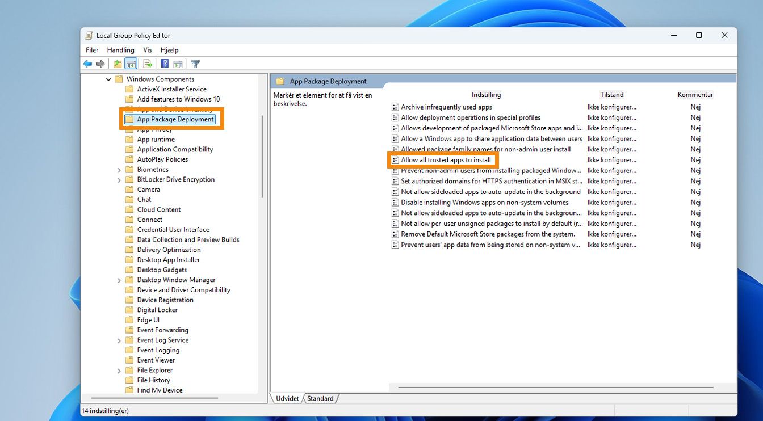Click the Export List toolbar icon
Screen dimensions: 763x421
click(x=148, y=64)
